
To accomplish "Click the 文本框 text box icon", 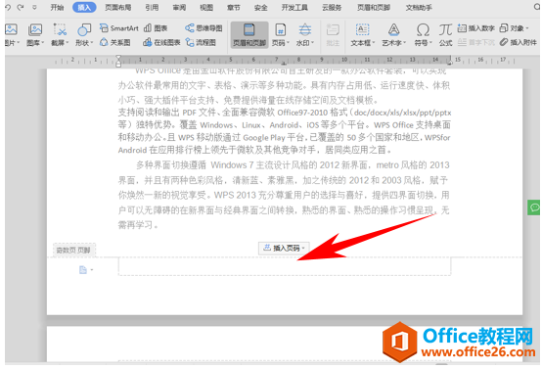I will pos(362,30).
